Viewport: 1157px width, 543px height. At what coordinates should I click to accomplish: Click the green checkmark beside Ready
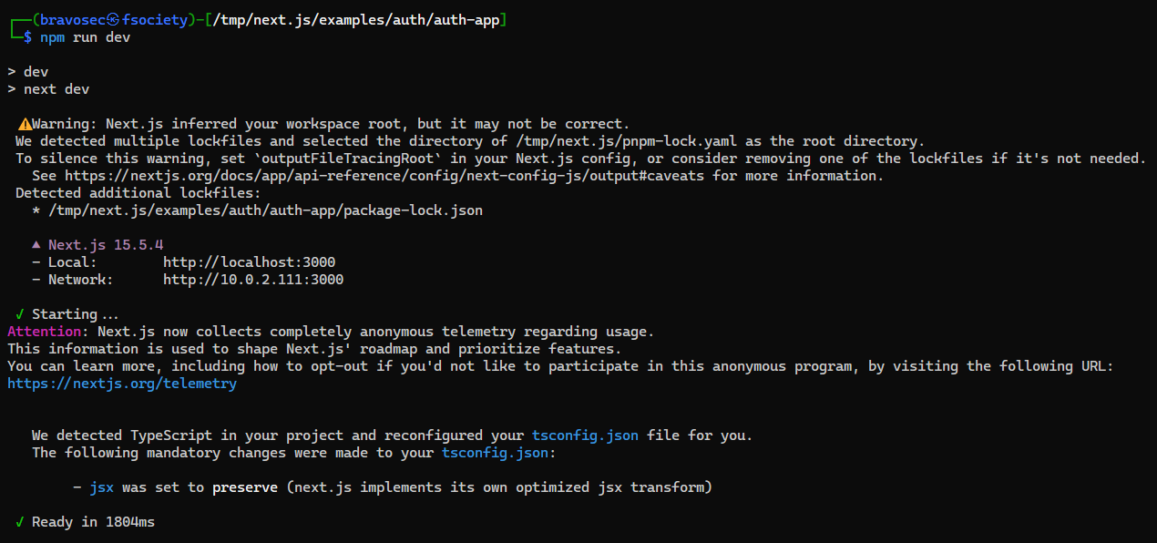pos(20,522)
